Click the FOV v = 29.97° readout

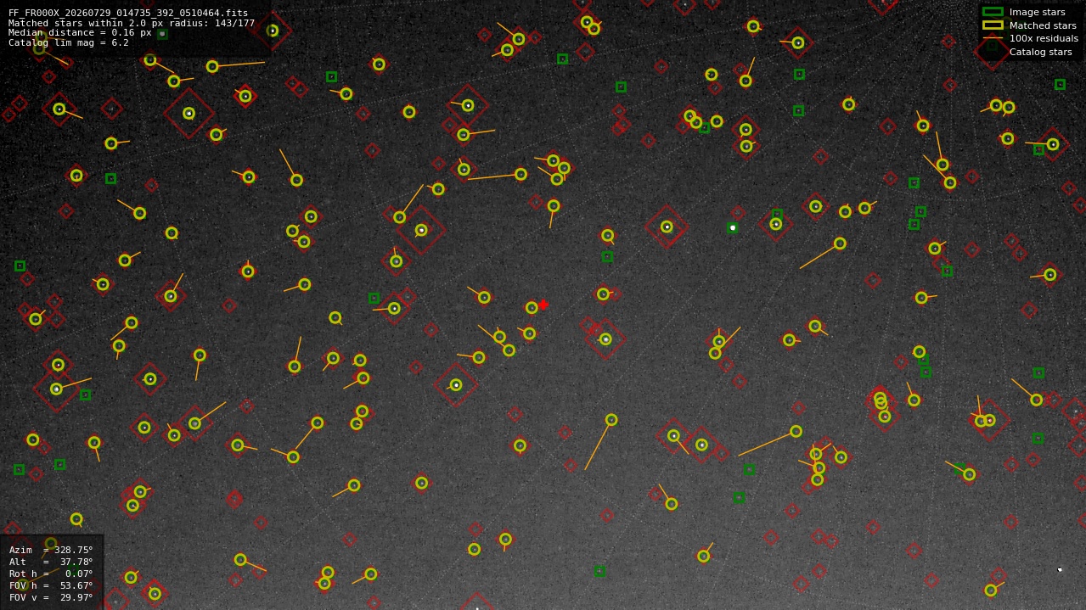point(51,597)
